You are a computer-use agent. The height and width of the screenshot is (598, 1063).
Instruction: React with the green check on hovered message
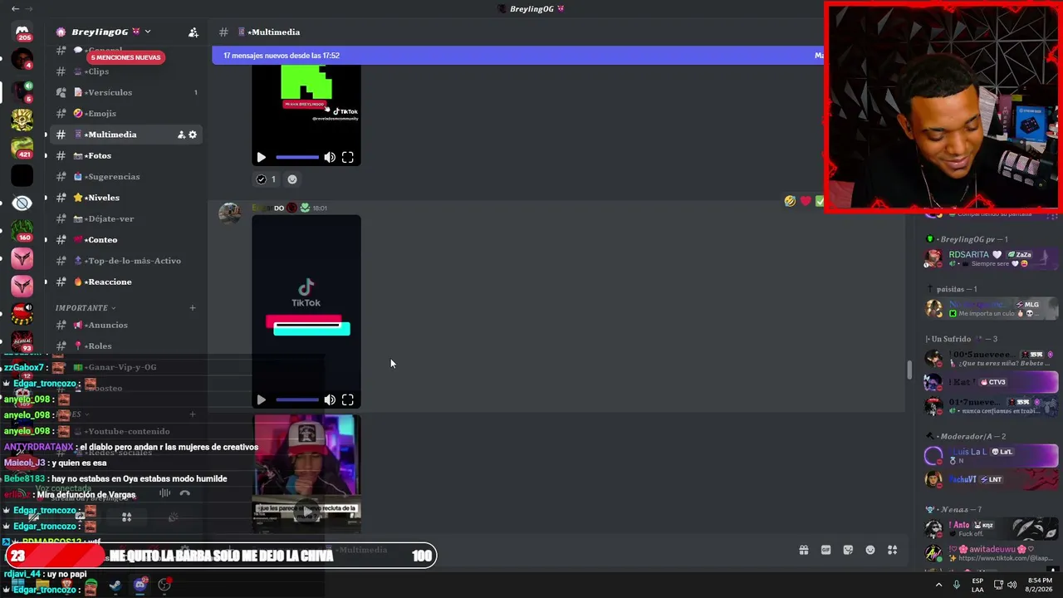819,201
